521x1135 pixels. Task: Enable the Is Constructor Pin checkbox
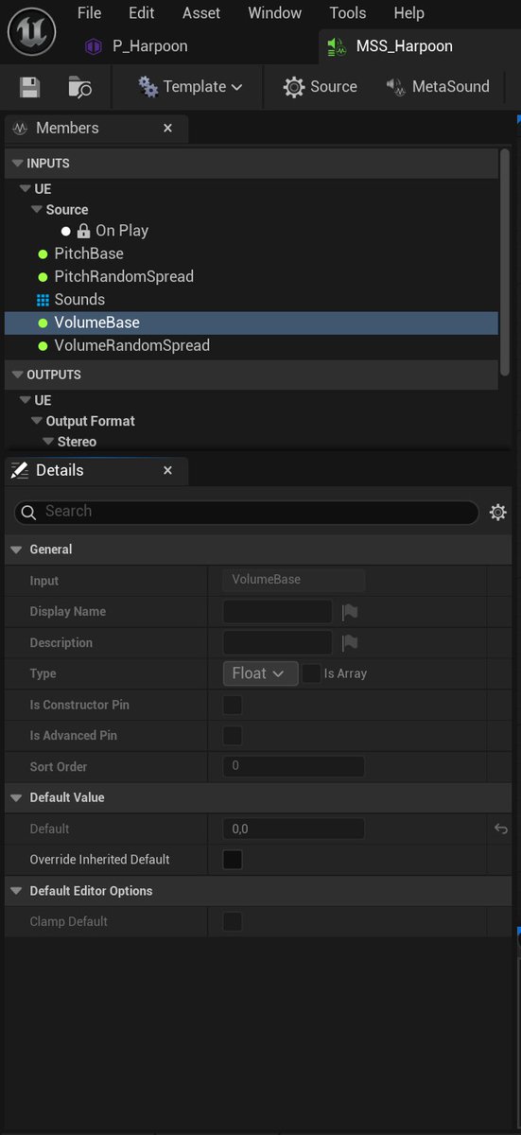233,706
